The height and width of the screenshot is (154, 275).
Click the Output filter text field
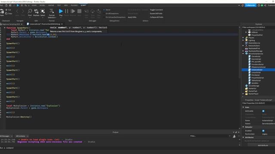point(210,136)
